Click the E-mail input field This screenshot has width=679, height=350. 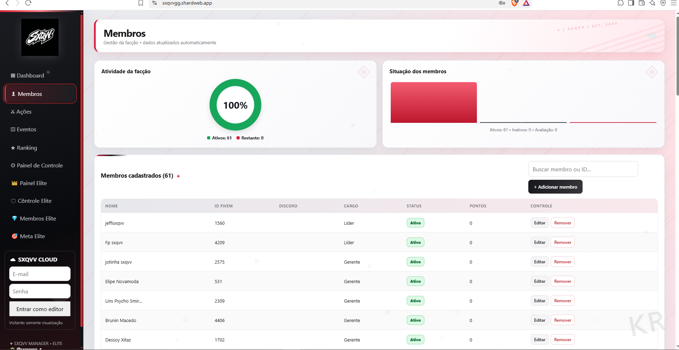pos(40,274)
